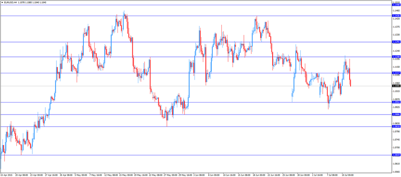Select the 1.0659 horizontal line price label
The width and height of the screenshot is (401, 177).
(x=396, y=155)
